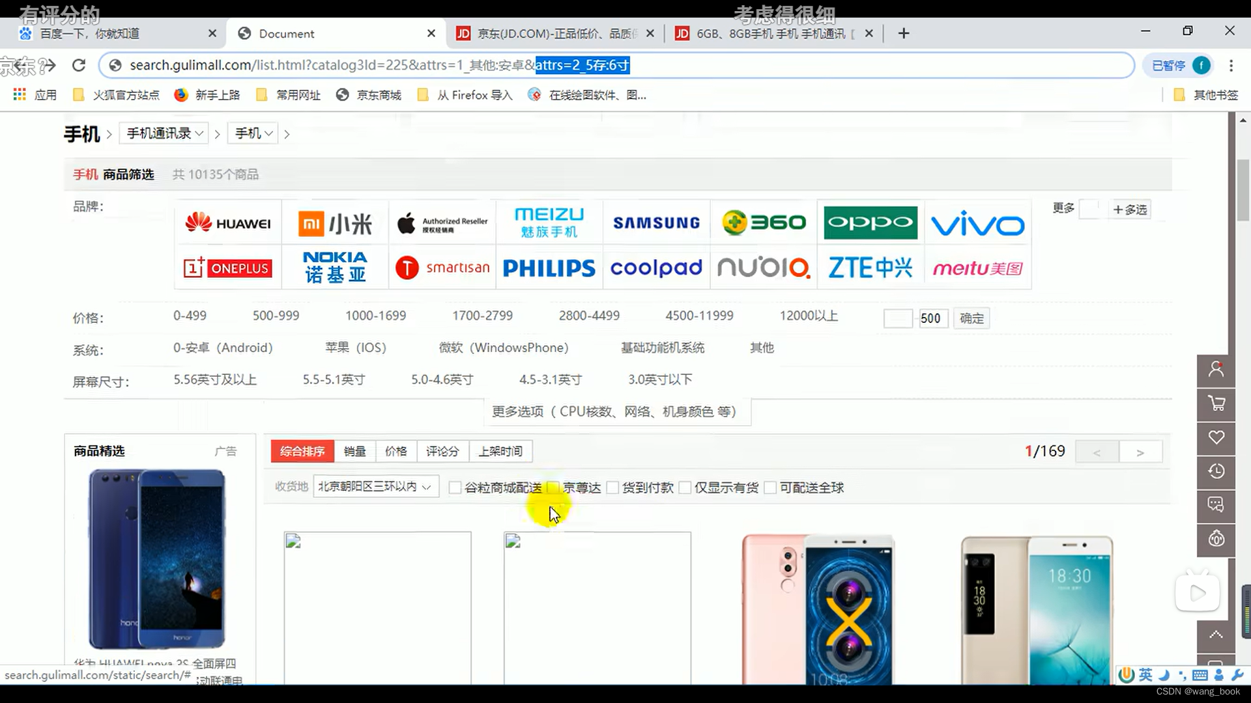Sort products by 评论分
The image size is (1251, 703).
coord(442,451)
